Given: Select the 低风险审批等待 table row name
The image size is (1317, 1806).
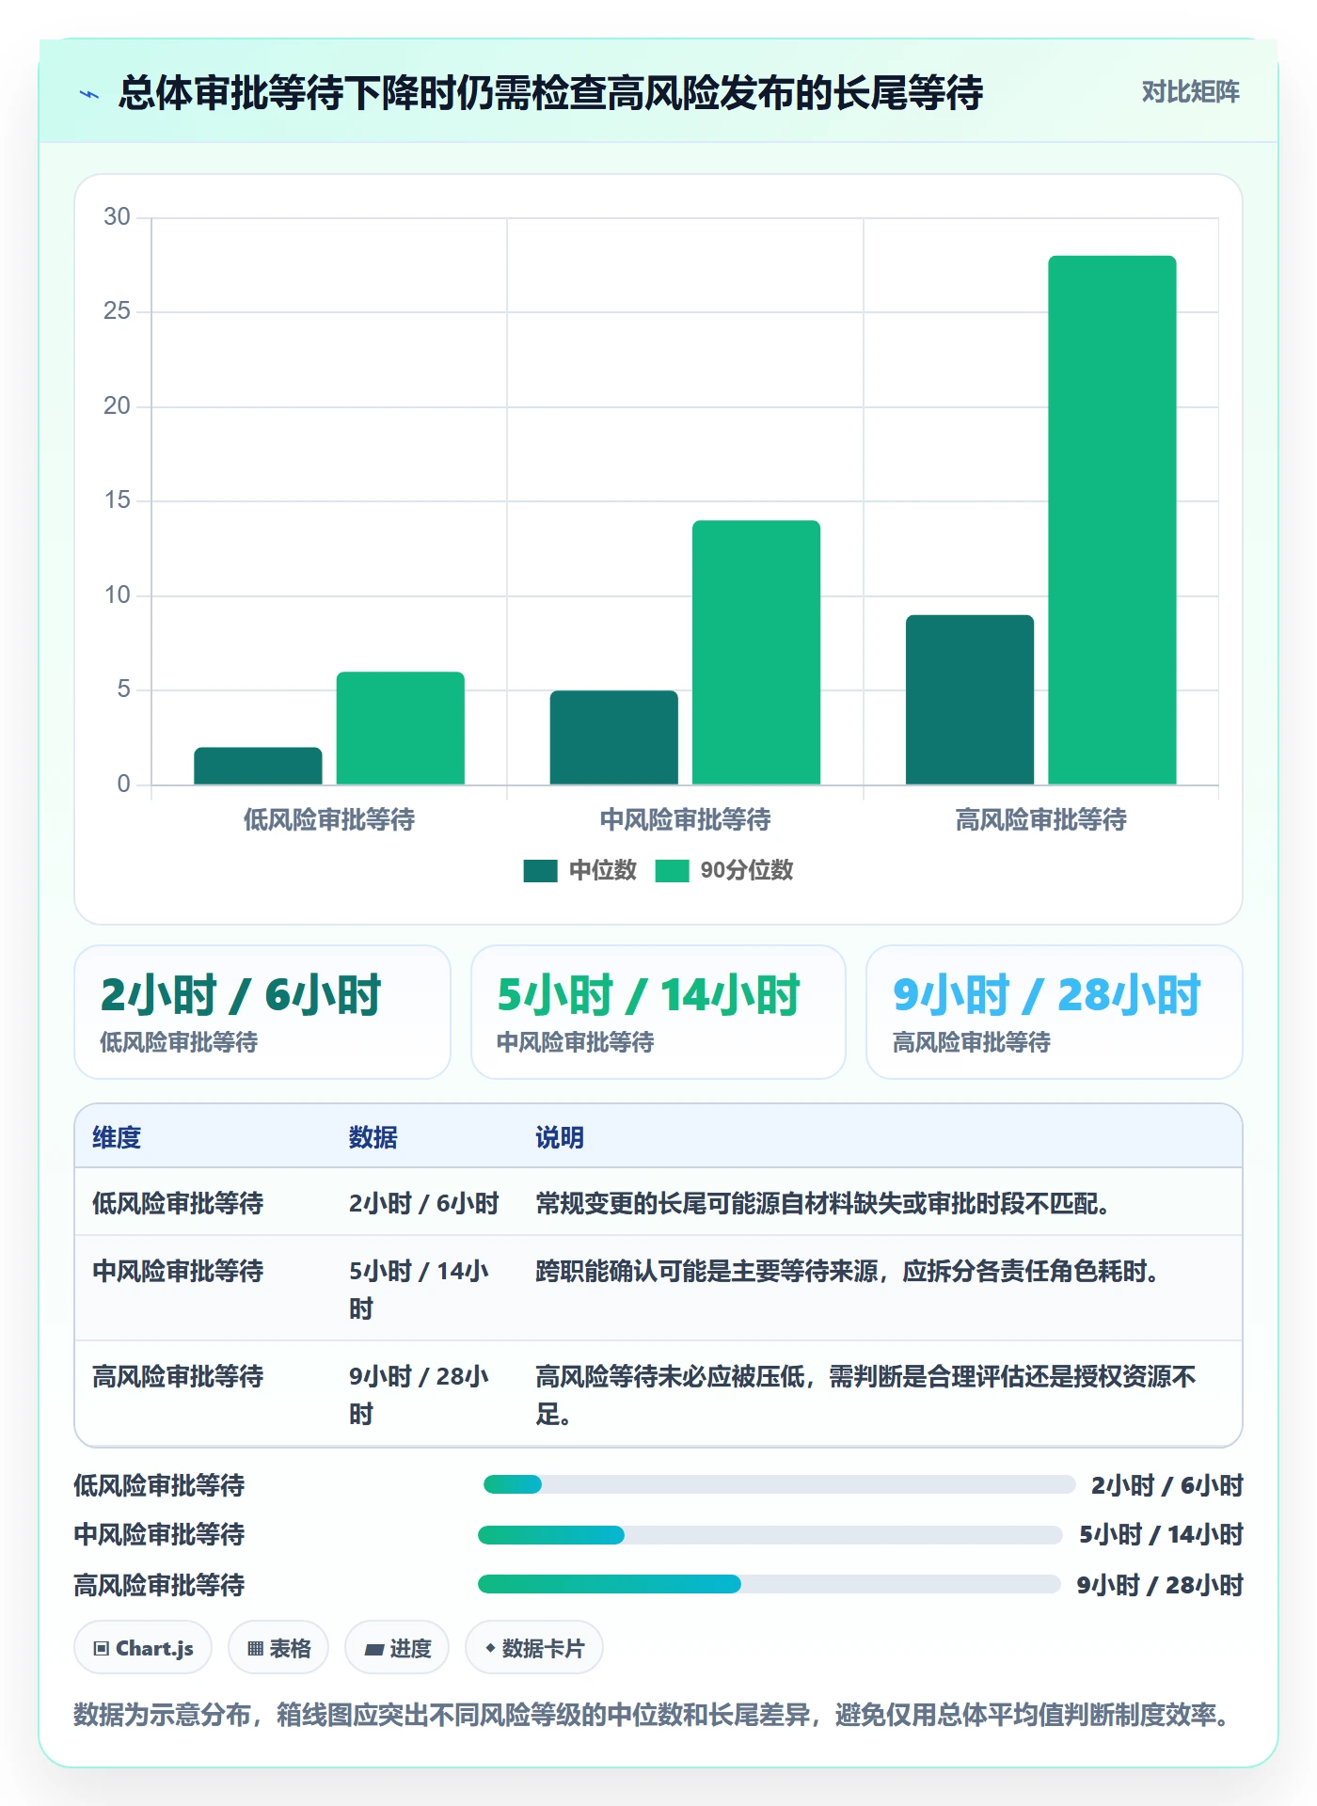Looking at the screenshot, I should click(178, 1203).
